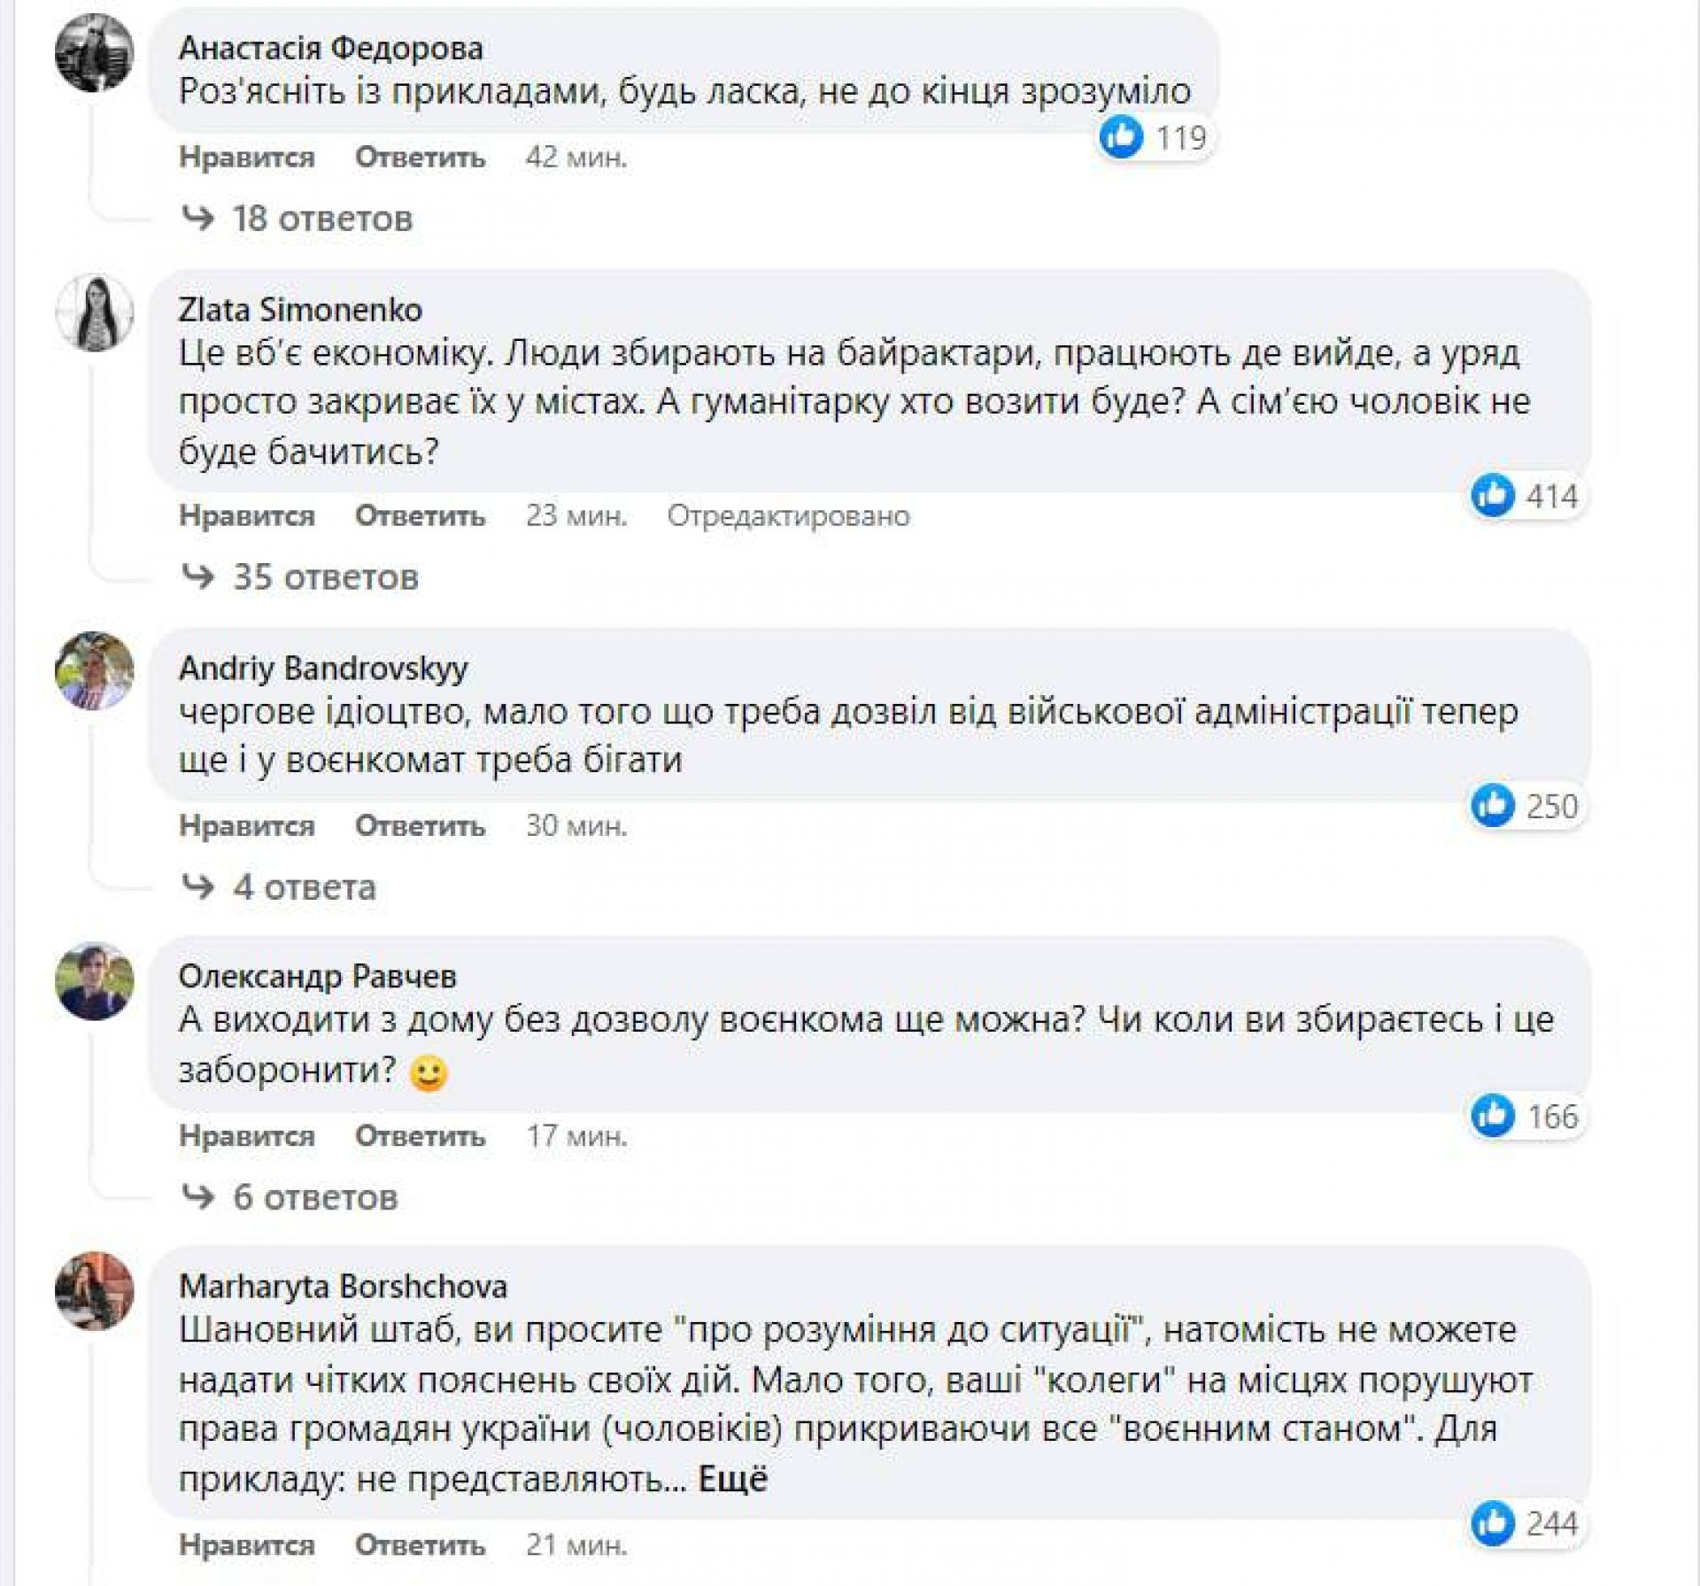Like Zlata Simonenko's comment via Нравится
Image resolution: width=1700 pixels, height=1586 pixels.
pyautogui.click(x=247, y=515)
